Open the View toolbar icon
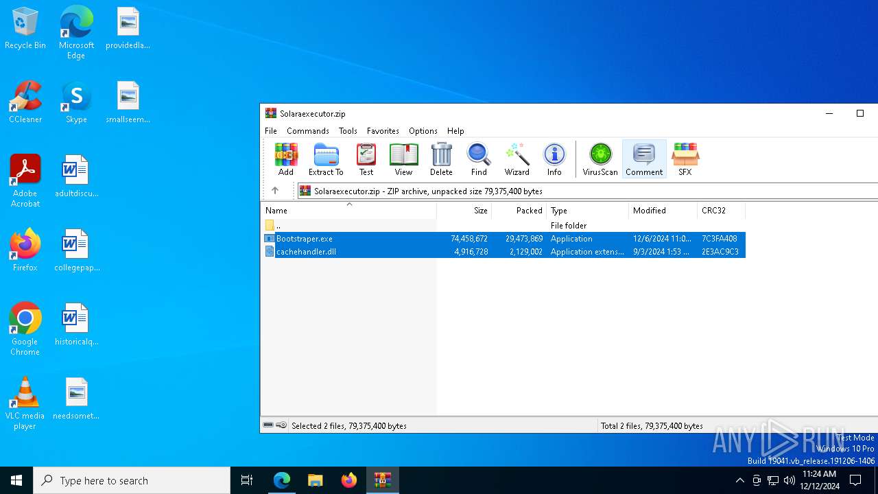This screenshot has height=494, width=878. [x=403, y=159]
